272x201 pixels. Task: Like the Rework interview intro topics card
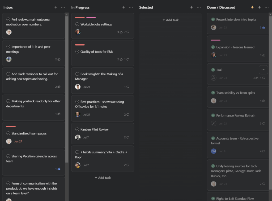(x=264, y=27)
